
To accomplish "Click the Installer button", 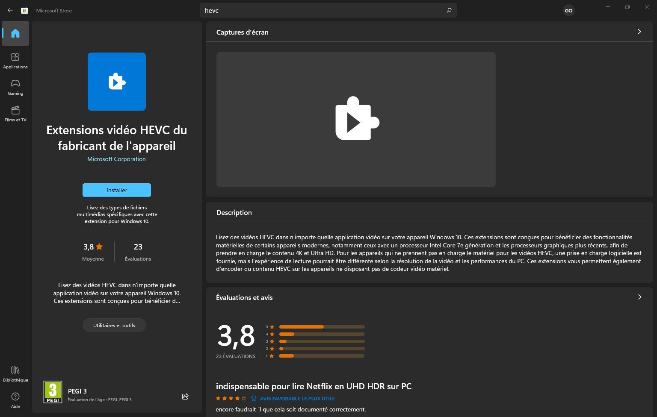I will coord(117,190).
